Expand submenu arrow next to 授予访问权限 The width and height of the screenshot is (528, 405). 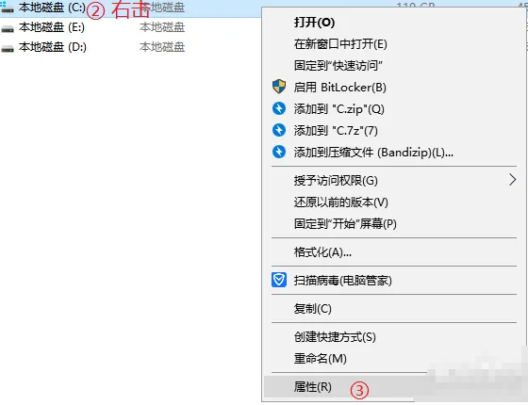point(512,180)
